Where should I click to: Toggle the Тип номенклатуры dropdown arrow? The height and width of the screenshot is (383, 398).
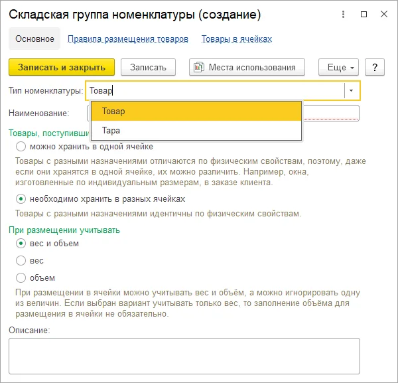[x=352, y=90]
